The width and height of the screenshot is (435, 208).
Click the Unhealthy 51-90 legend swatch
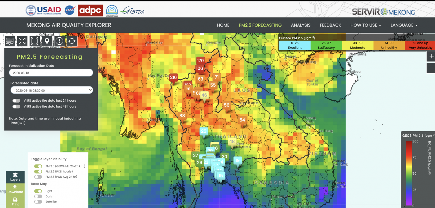389,45
